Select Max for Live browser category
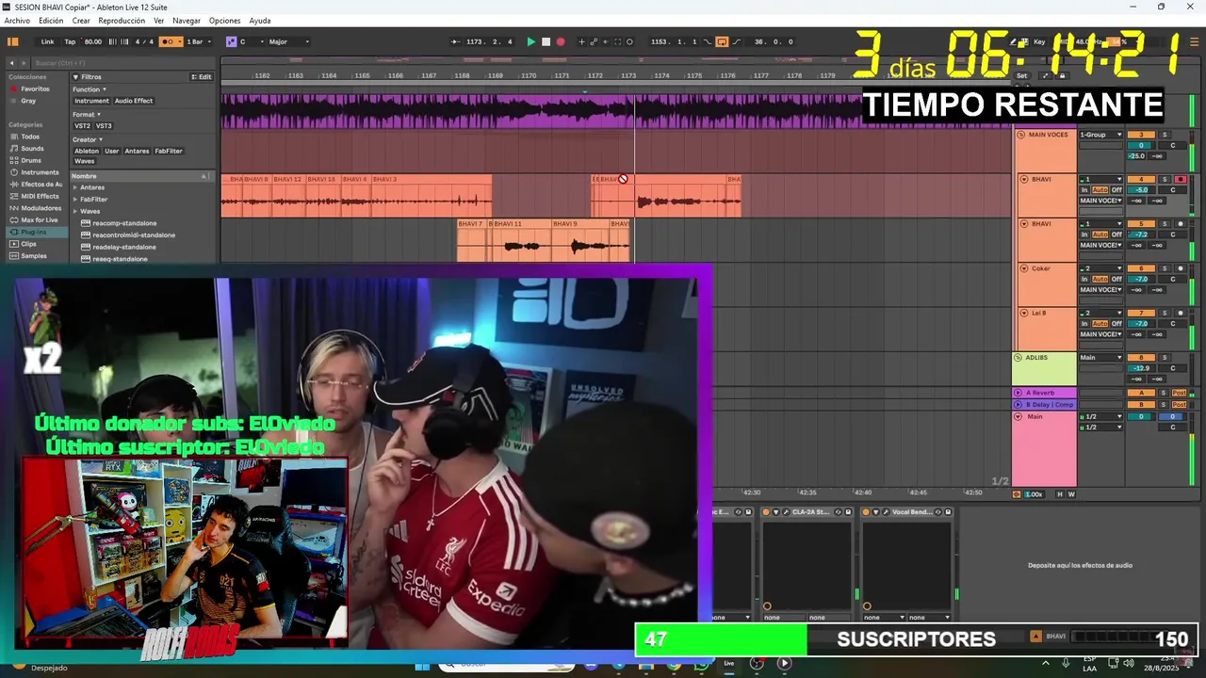The height and width of the screenshot is (678, 1206). [x=39, y=219]
